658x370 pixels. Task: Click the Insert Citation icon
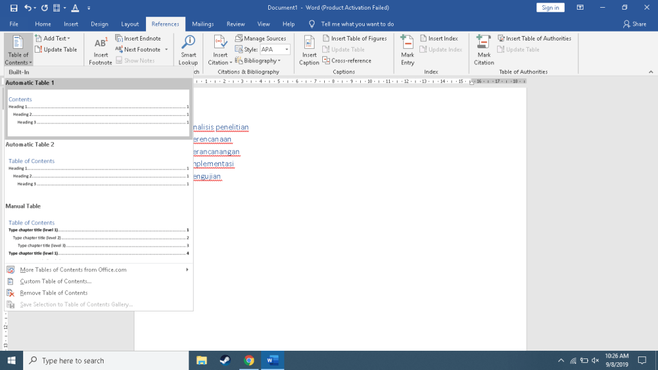tap(220, 44)
